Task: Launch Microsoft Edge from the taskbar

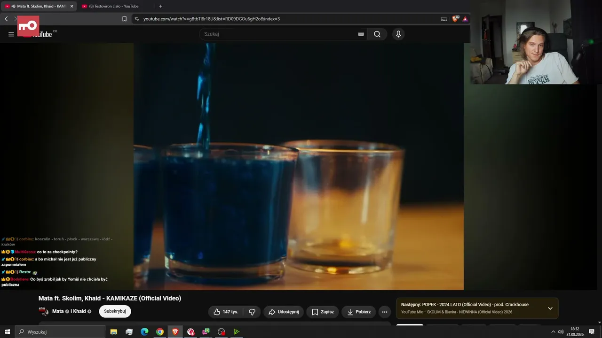Action: click(144, 332)
